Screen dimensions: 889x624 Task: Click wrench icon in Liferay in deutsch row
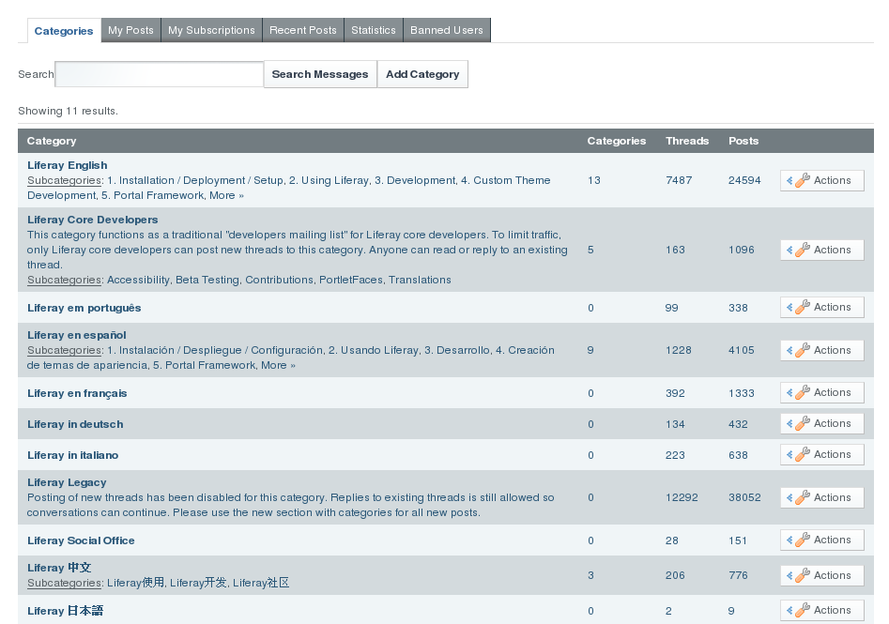click(x=802, y=424)
